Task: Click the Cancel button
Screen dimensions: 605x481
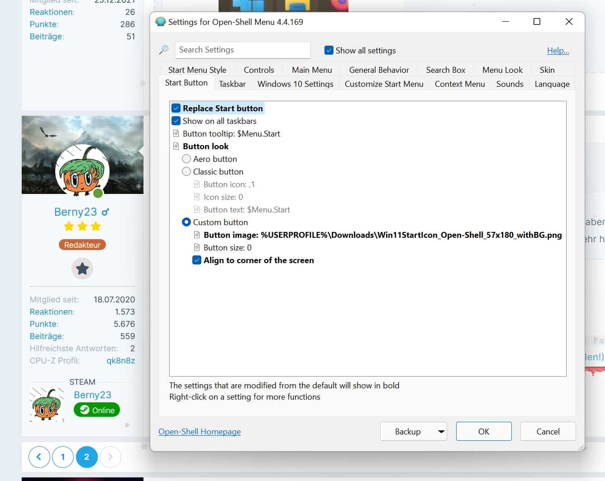Action: click(x=548, y=431)
